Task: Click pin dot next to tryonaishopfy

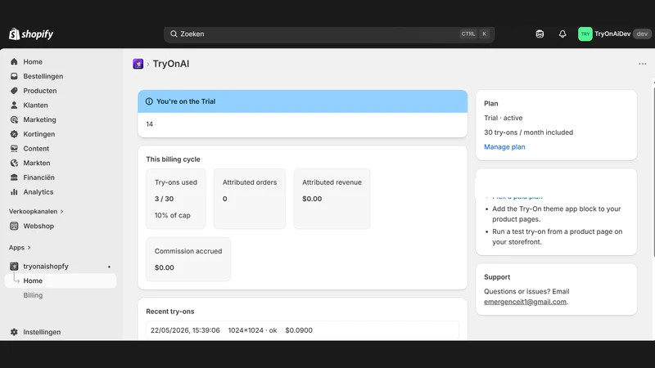Action: (110, 267)
